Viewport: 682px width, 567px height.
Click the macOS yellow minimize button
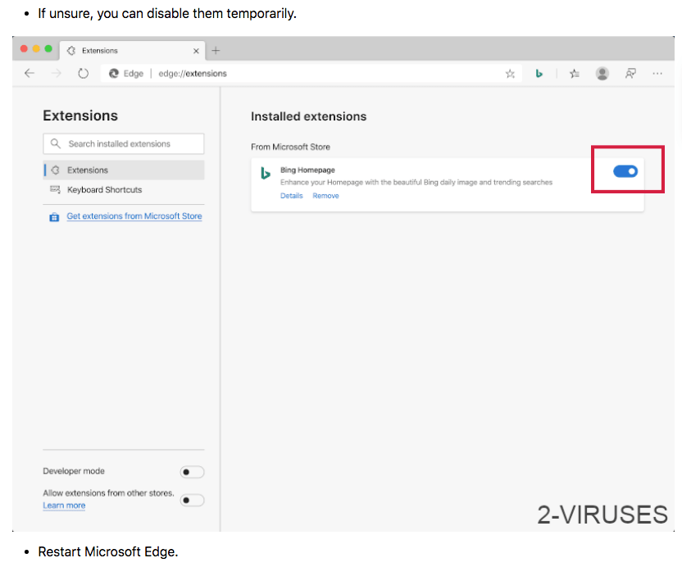coord(36,48)
